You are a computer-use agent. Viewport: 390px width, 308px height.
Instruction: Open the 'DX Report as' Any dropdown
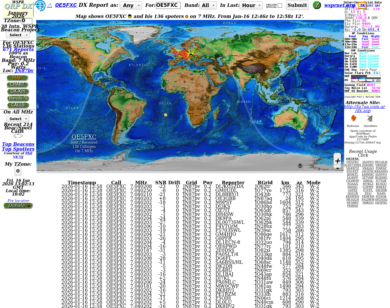pos(131,5)
